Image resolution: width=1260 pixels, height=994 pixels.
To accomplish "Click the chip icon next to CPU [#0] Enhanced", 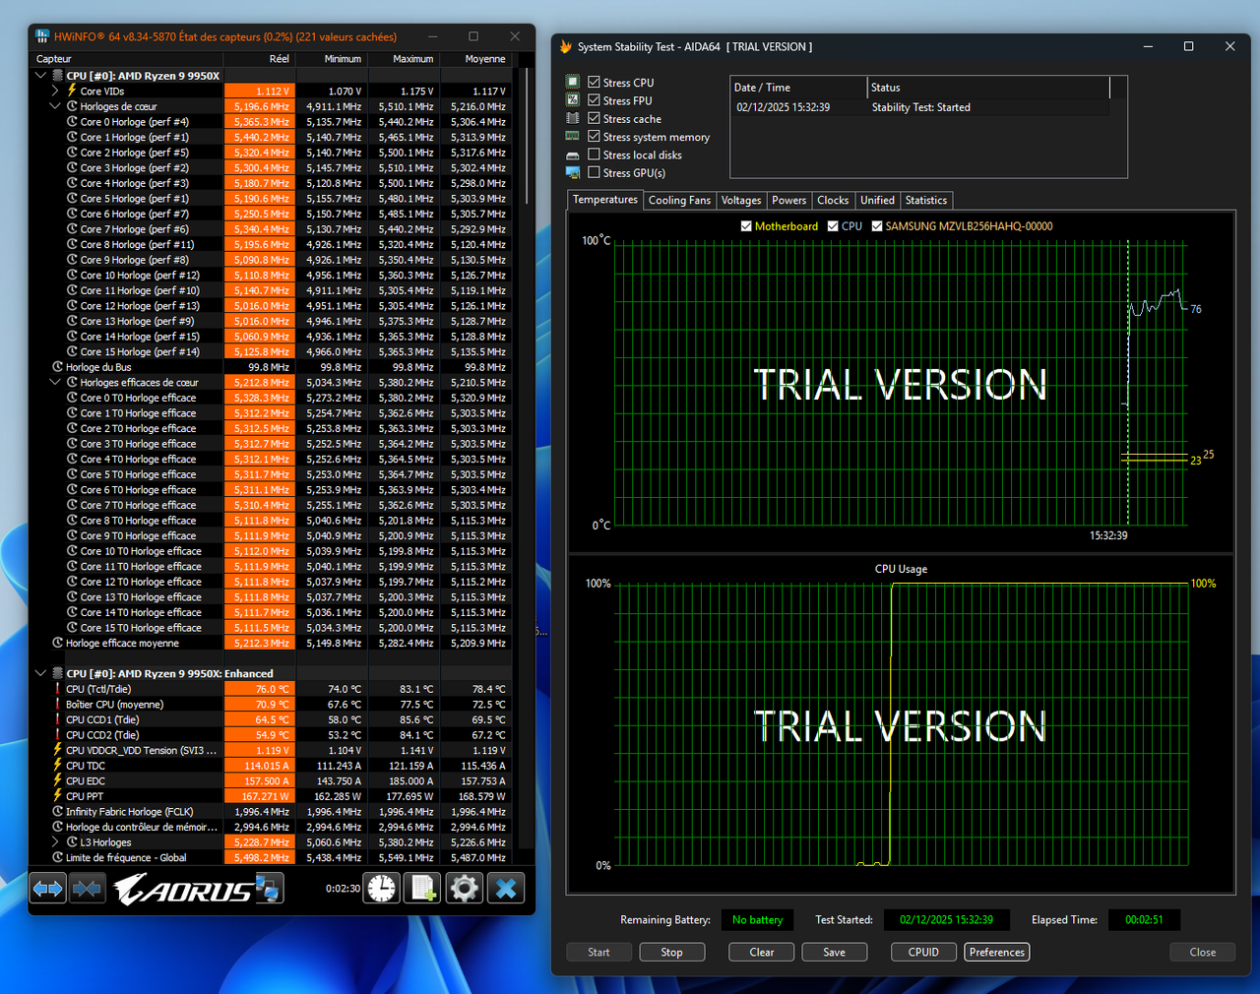I will 57,673.
